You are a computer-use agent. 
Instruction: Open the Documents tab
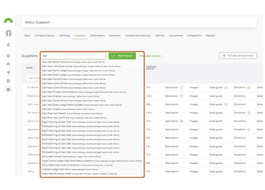[x=176, y=35]
